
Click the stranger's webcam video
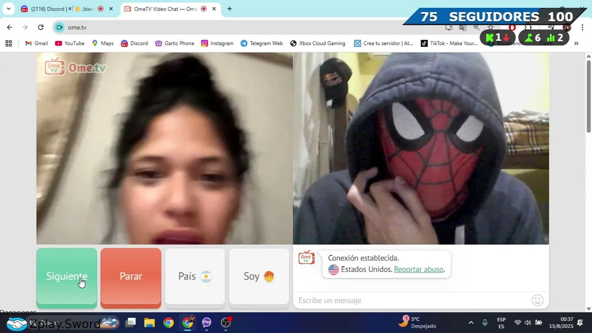[x=164, y=148]
